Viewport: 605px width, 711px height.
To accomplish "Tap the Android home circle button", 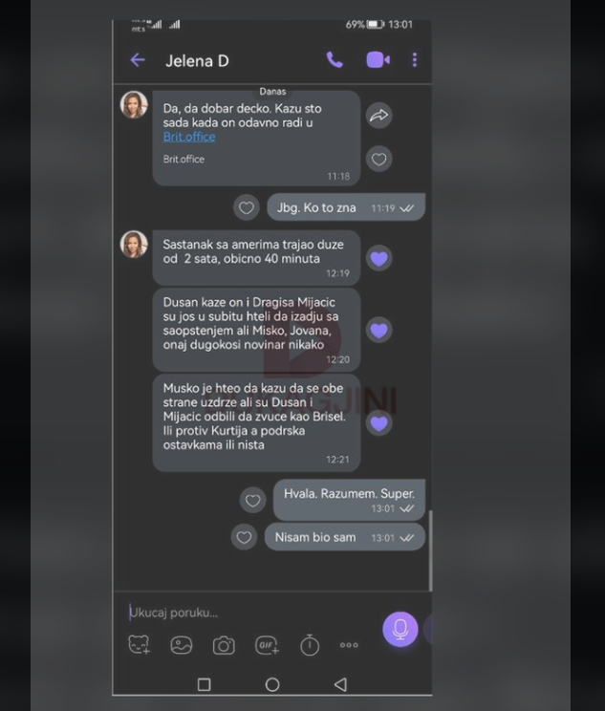I will point(272,684).
